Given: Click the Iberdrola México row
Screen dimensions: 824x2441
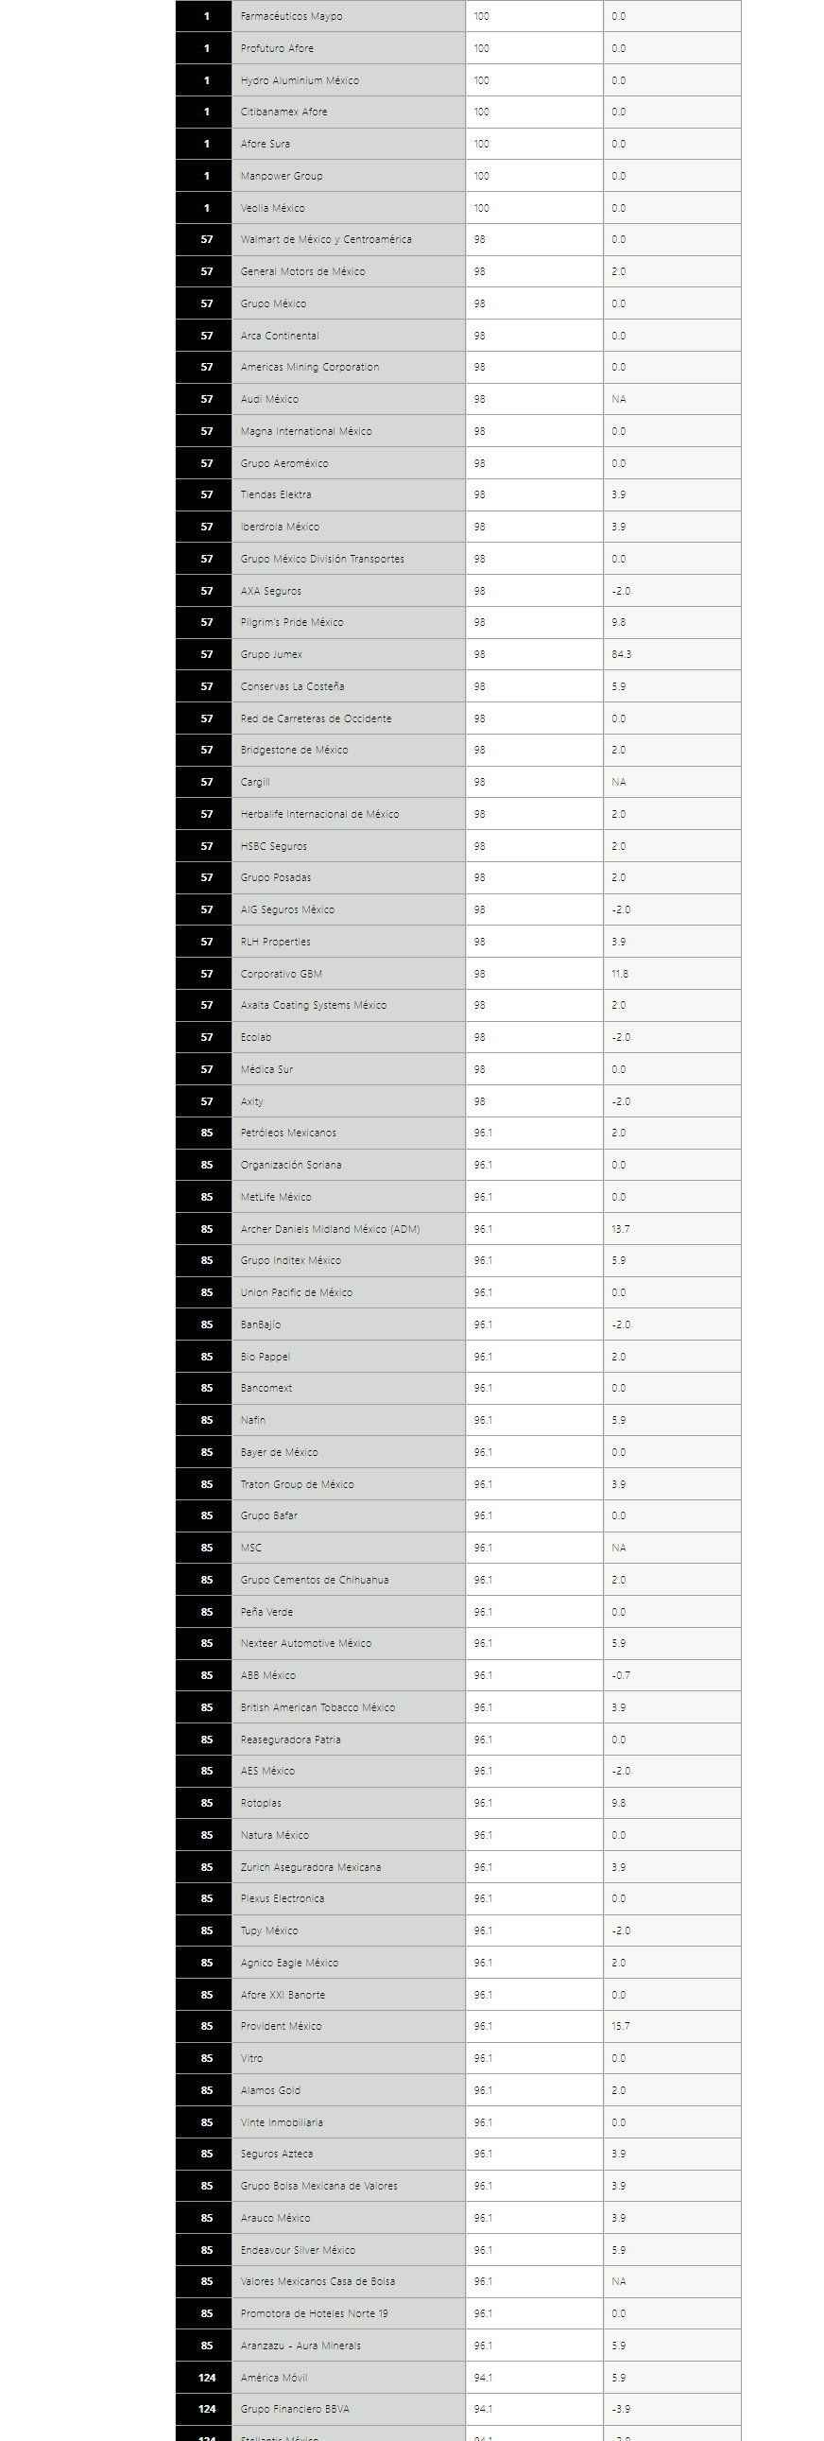Looking at the screenshot, I should click(457, 527).
